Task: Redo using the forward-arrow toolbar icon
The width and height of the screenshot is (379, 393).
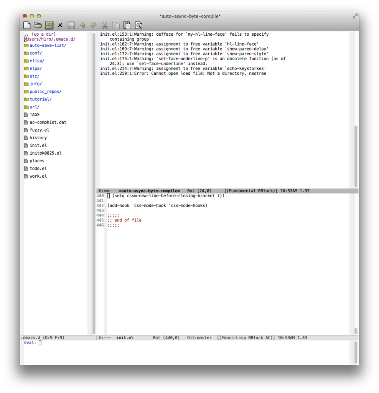Action: tap(93, 25)
